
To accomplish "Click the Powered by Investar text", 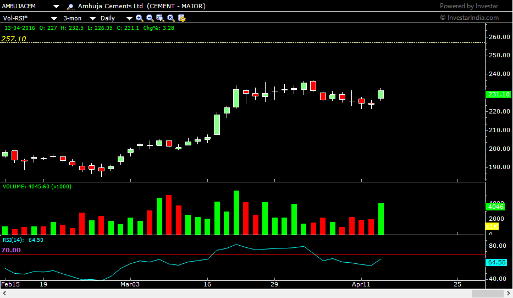I will click(x=469, y=6).
